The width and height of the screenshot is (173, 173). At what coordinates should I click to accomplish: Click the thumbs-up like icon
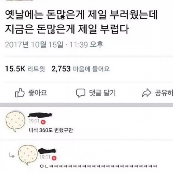pyautogui.click(x=20, y=93)
